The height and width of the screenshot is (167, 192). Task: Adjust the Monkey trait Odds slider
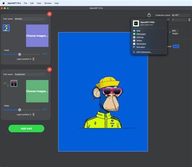tap(19, 54)
